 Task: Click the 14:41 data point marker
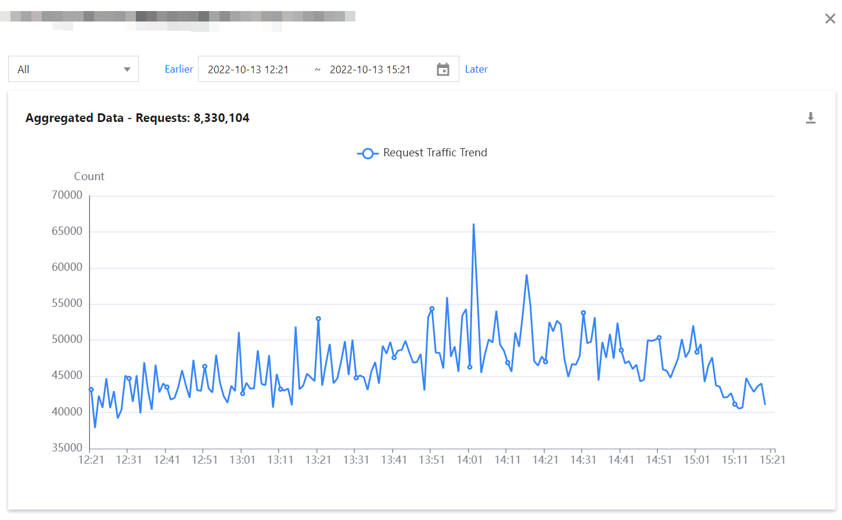coord(621,350)
